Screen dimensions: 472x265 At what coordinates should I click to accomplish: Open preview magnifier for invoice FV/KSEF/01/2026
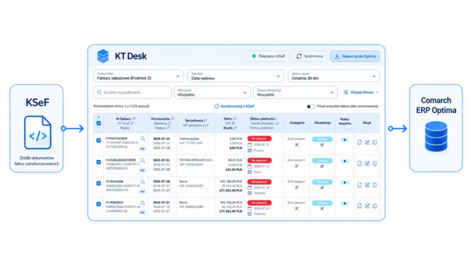[x=143, y=139]
